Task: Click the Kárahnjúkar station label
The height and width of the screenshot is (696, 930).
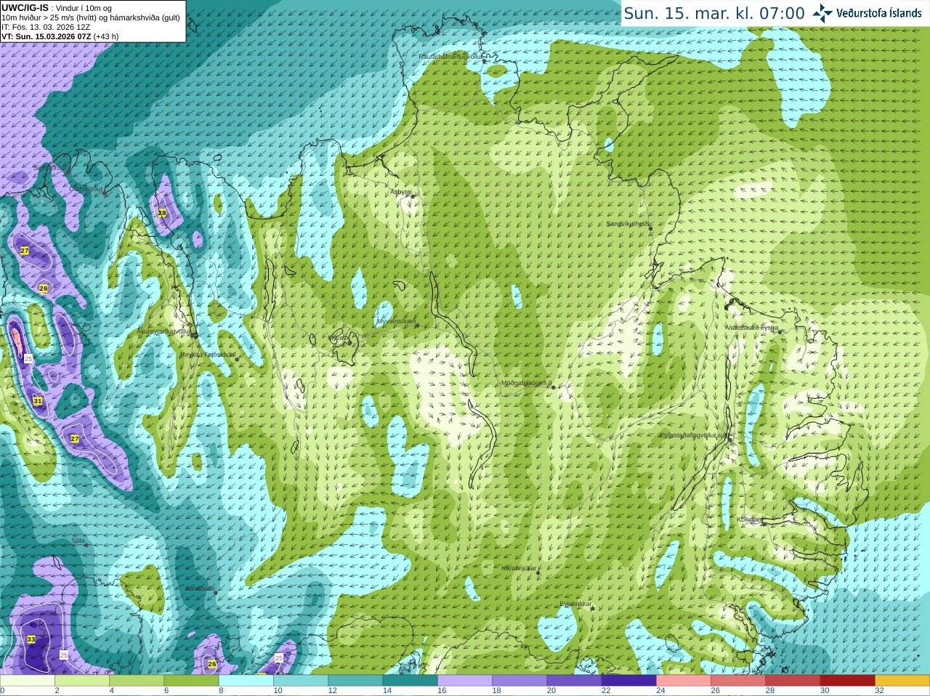Action: pos(519,568)
